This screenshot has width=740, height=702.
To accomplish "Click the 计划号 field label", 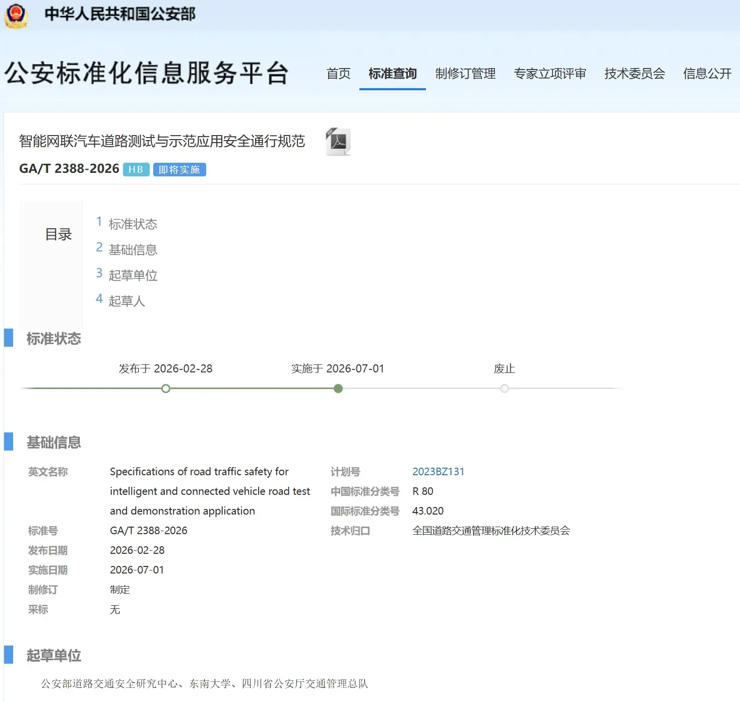I will coord(345,472).
